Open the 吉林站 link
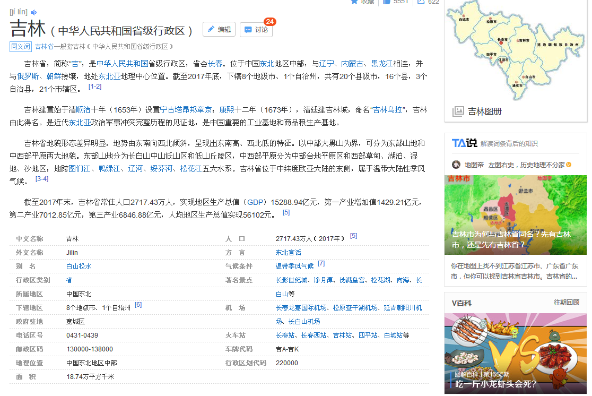This screenshot has width=592, height=396. [x=343, y=335]
